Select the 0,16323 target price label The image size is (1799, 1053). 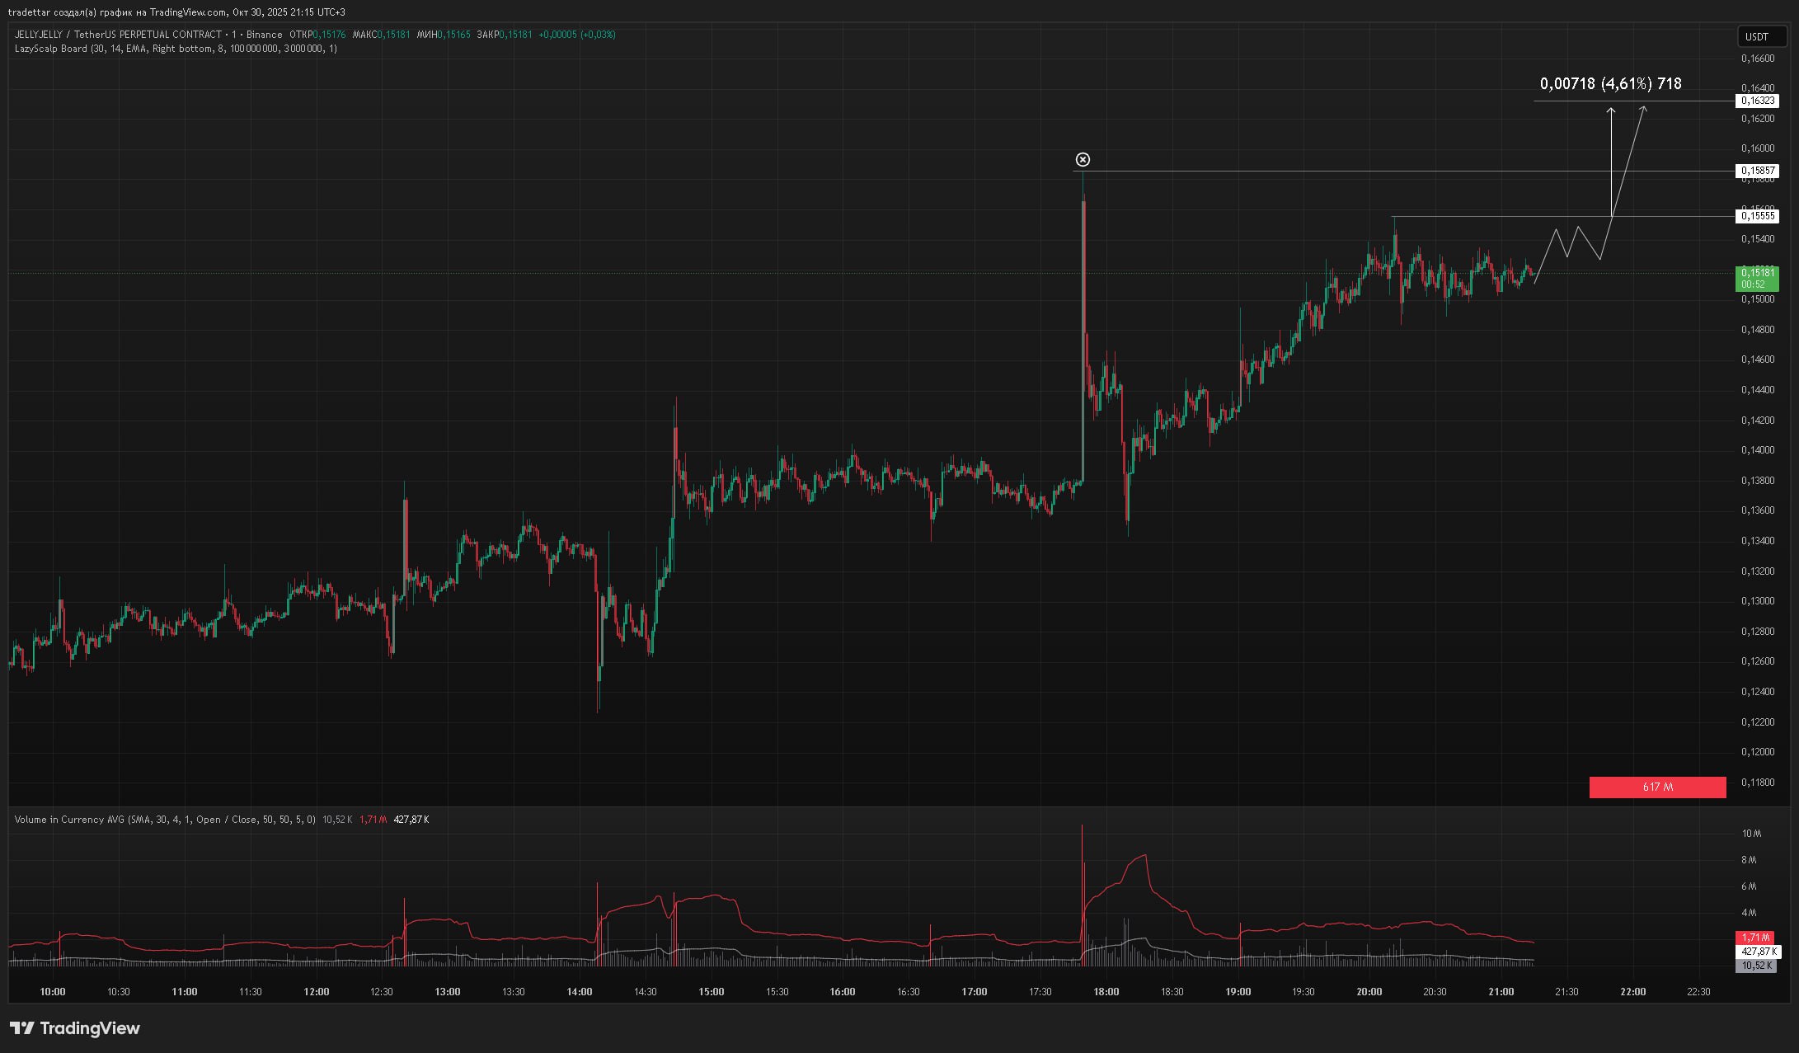[x=1757, y=101]
